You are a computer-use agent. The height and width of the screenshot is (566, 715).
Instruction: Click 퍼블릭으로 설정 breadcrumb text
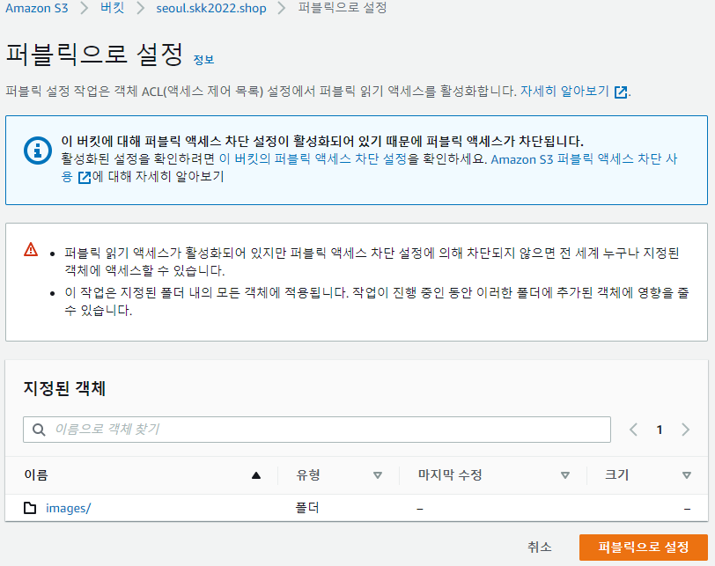click(343, 8)
